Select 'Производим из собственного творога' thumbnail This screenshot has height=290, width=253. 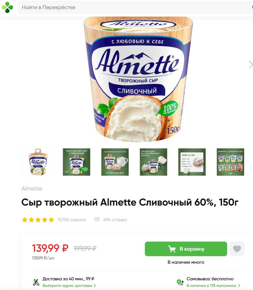coord(154,162)
